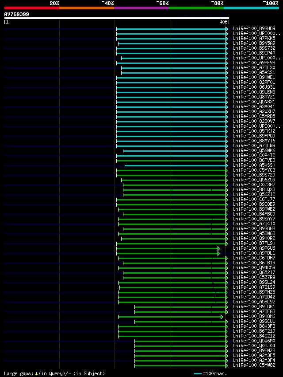Select the UniRef100_C5XRB5 hit label

click(x=254, y=116)
